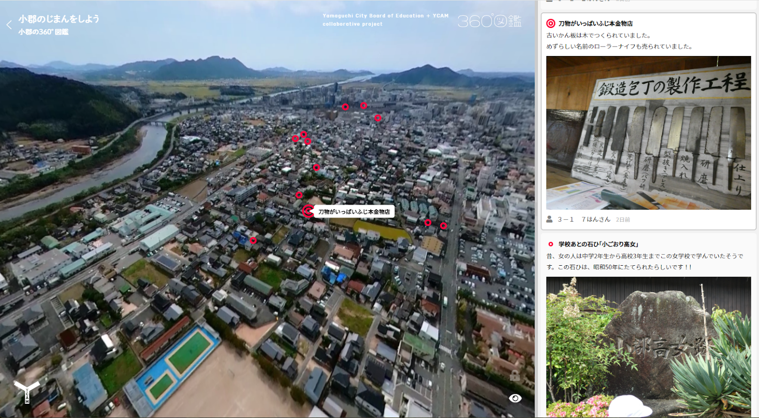
Task: Click the 360°図鑑 logo
Action: coord(490,21)
